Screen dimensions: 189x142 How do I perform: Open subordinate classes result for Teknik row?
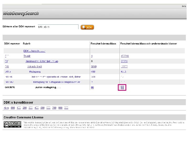[x=125, y=56]
